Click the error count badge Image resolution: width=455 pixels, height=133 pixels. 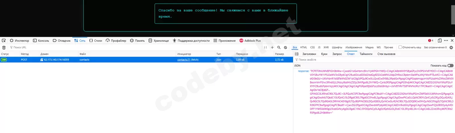431,41
